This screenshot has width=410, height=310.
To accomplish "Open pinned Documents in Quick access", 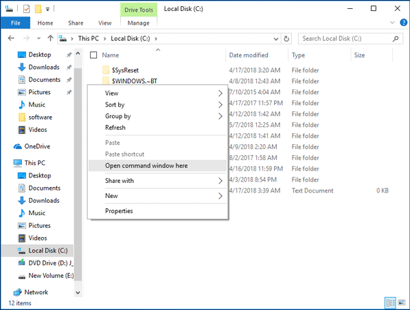I will [x=44, y=80].
